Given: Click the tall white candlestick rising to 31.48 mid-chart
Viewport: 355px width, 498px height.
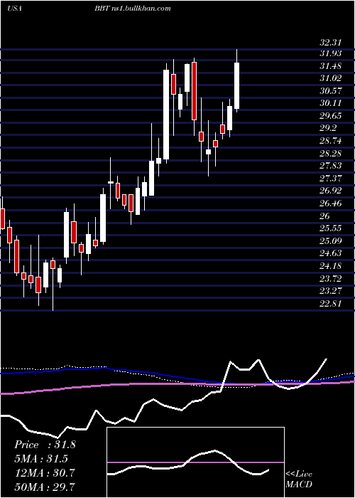Looking at the screenshot, I should 166,115.
